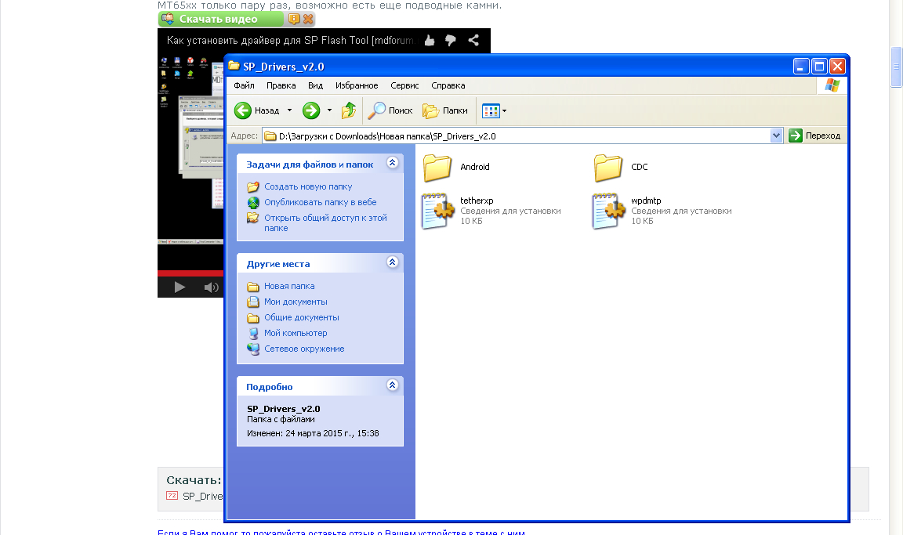Screen dimensions: 903x535
Task: Select the tetherxp setup file
Action: [437, 211]
